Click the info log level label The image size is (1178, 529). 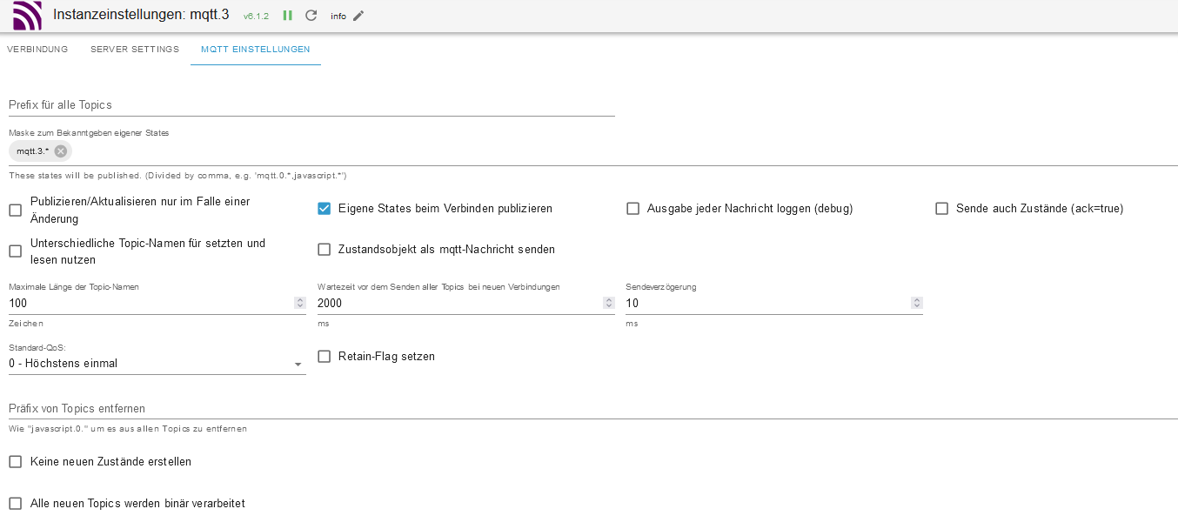click(x=338, y=17)
